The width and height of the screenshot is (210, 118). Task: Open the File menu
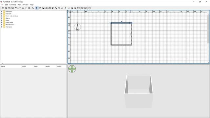tap(2, 5)
